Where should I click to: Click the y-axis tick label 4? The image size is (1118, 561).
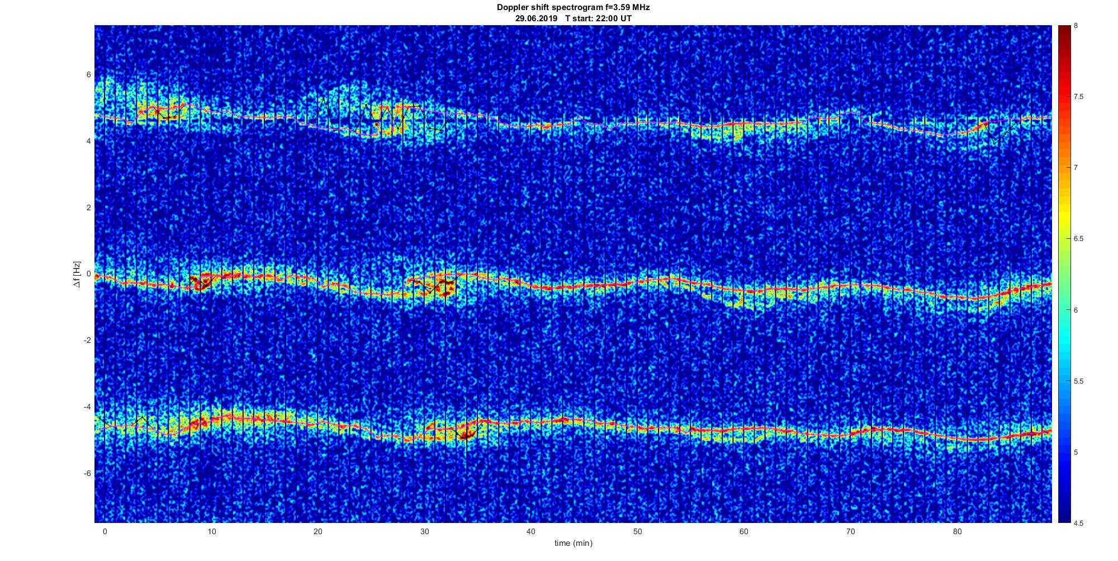tap(89, 142)
